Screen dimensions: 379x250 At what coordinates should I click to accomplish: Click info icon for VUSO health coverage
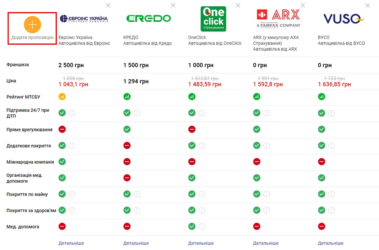click(332, 210)
